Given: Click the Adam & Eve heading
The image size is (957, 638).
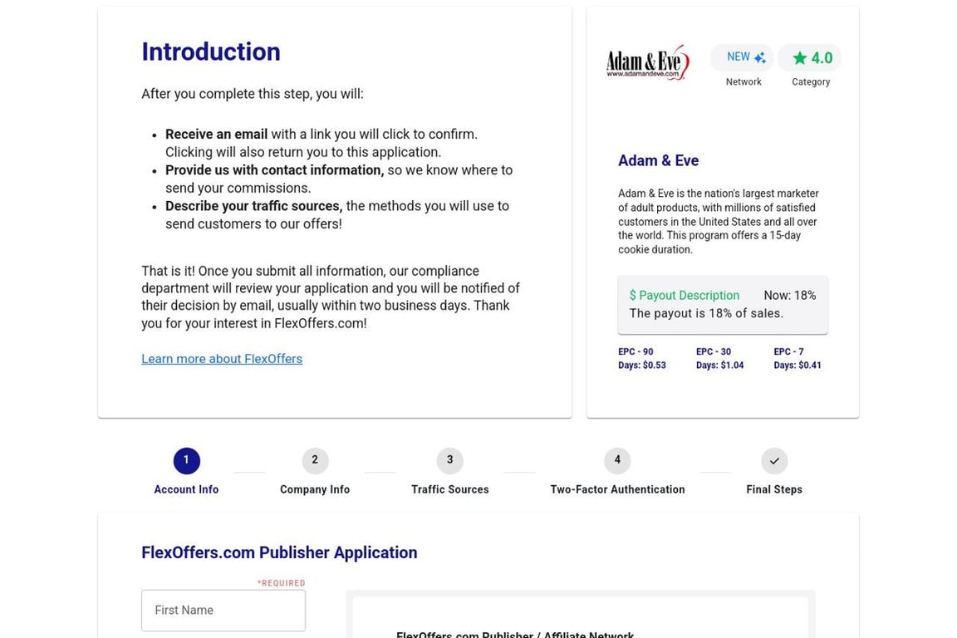Looking at the screenshot, I should tap(658, 160).
